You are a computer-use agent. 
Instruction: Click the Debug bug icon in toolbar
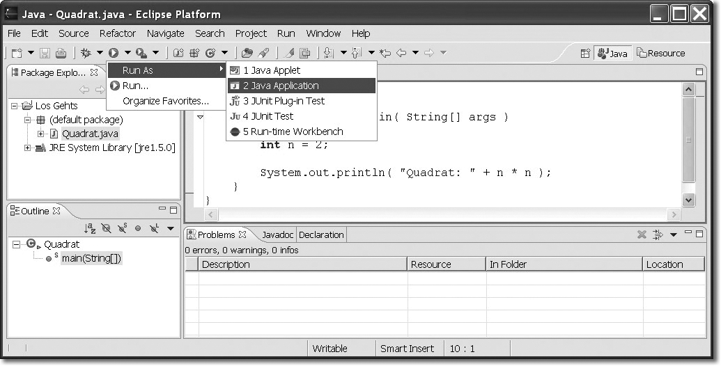tap(86, 53)
